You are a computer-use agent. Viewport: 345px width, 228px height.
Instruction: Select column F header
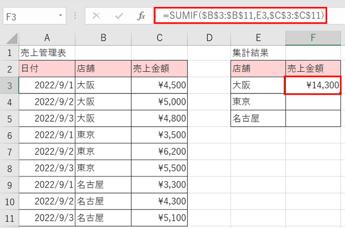point(313,38)
